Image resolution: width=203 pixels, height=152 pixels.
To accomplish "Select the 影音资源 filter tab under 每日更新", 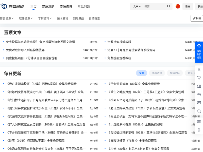I will click(157, 73).
